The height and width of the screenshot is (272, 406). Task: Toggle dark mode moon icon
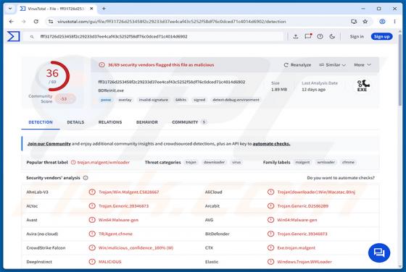[332, 37]
